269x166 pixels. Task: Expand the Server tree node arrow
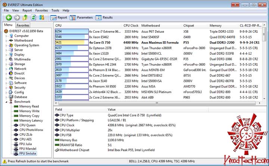tap(6, 50)
